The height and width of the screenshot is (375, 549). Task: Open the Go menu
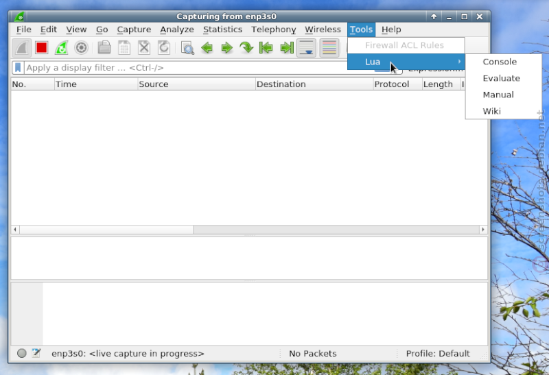pos(102,29)
